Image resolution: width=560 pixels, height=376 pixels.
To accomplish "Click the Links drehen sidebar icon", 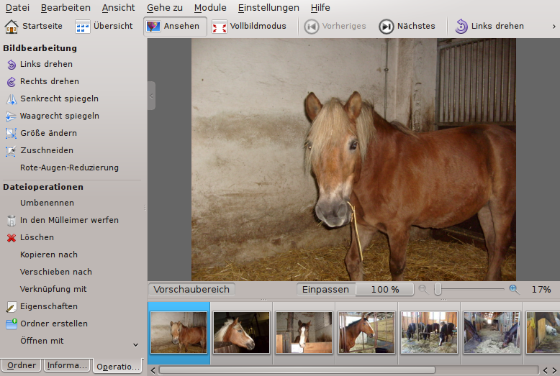I will click(11, 64).
